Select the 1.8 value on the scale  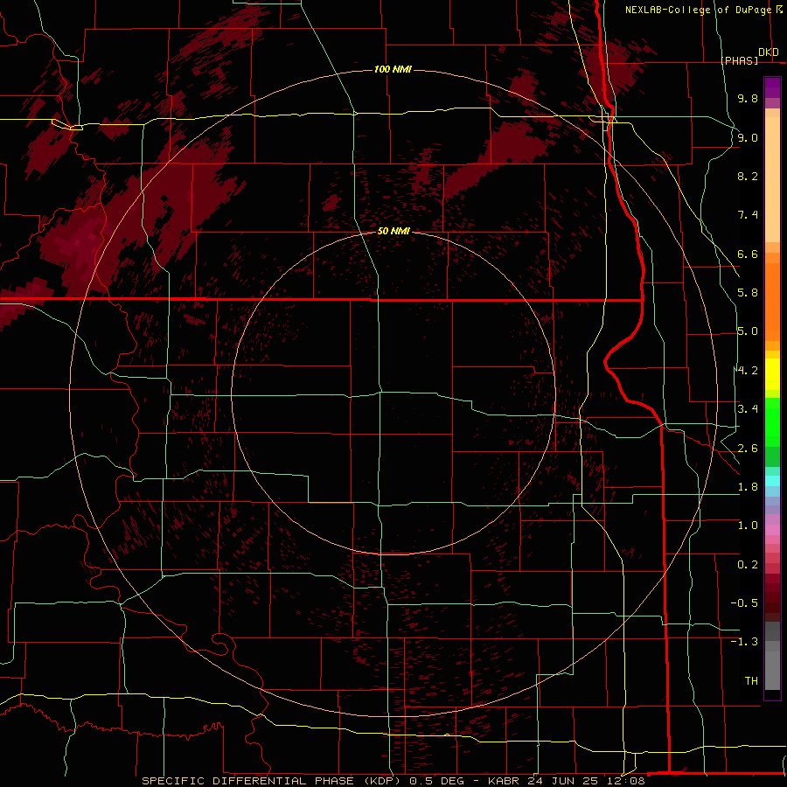748,487
